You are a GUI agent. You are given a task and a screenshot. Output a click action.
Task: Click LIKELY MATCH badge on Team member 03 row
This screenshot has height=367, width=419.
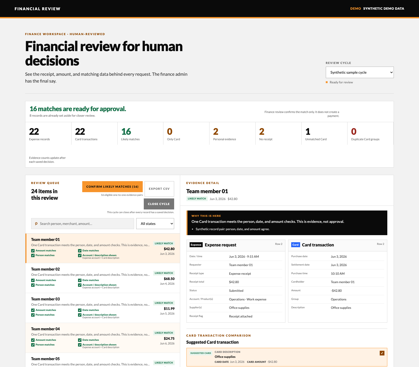click(x=164, y=303)
